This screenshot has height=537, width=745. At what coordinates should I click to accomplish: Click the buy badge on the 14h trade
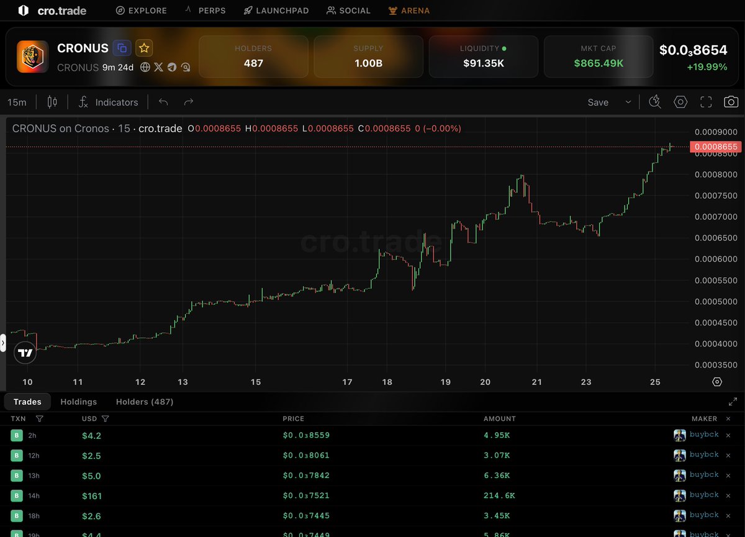(16, 496)
